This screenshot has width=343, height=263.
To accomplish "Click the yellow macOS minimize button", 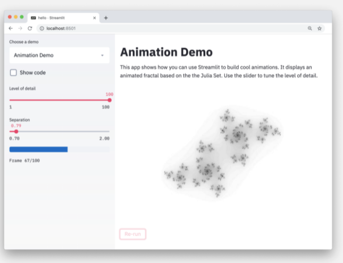I will (16, 17).
